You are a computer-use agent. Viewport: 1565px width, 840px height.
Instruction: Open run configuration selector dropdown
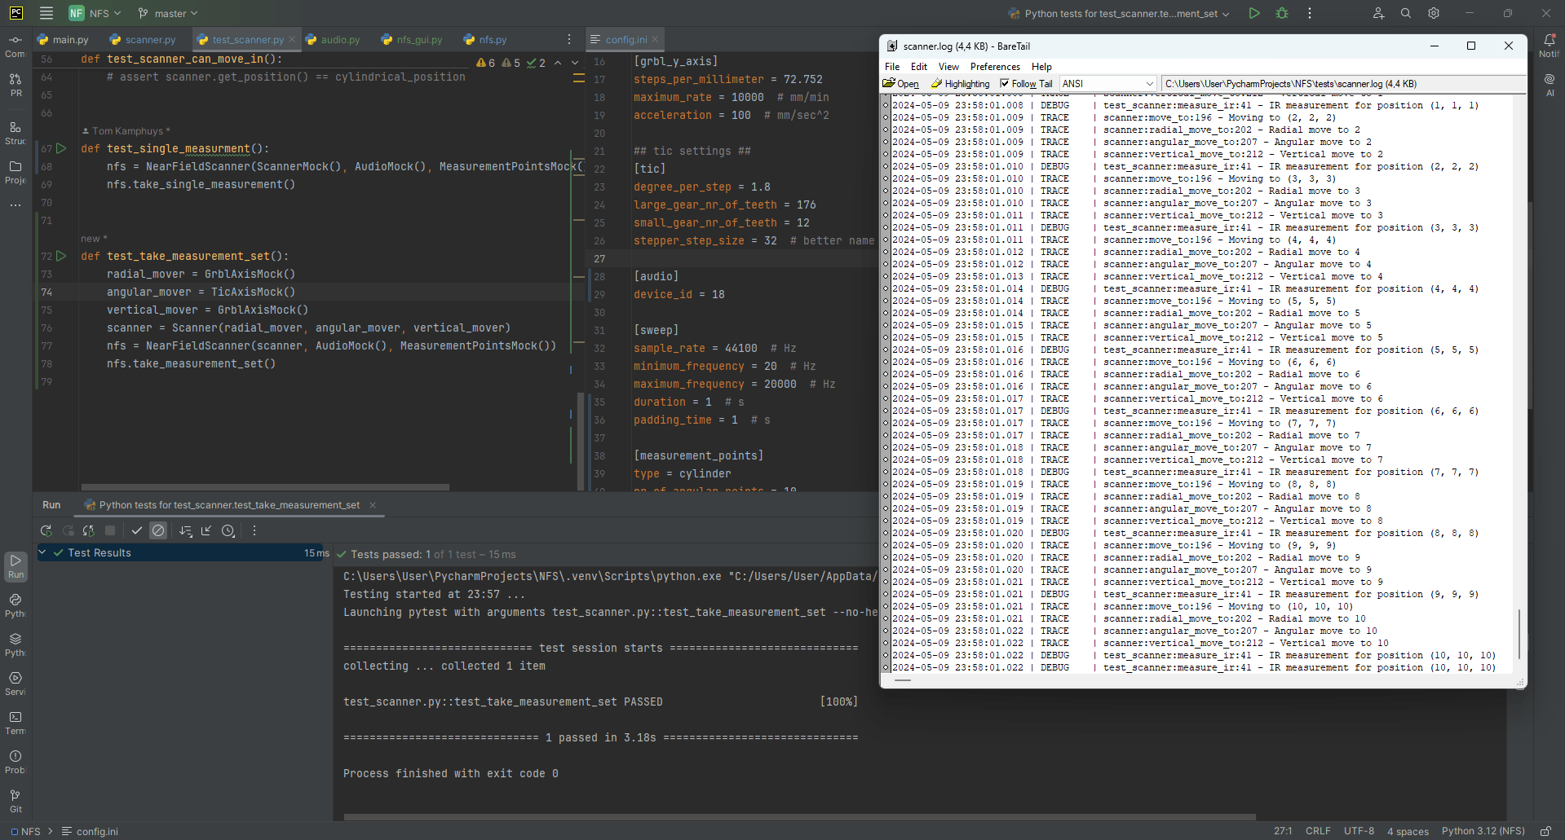[1119, 13]
